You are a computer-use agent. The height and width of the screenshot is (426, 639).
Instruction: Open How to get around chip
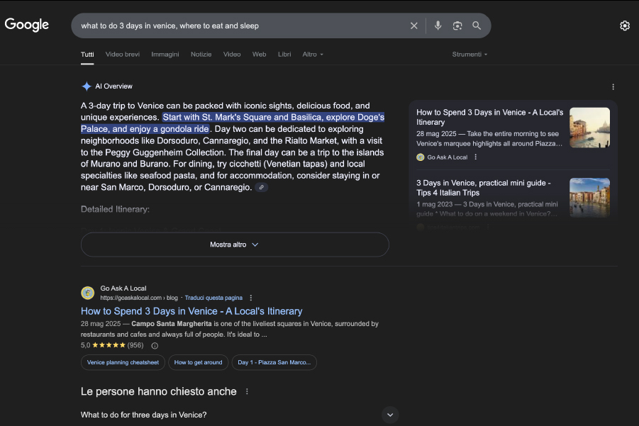[x=198, y=362]
